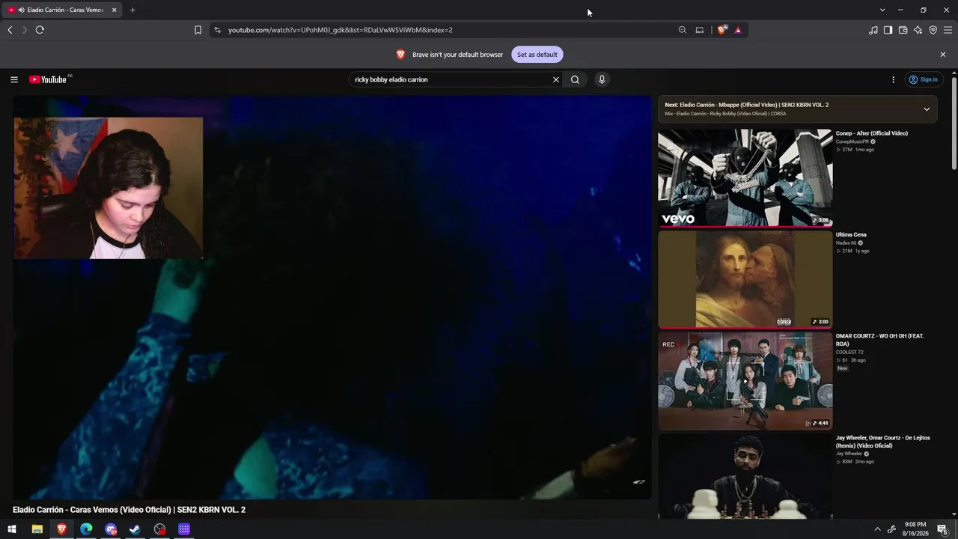Toggle the browser sidebar panel
The width and height of the screenshot is (958, 539).
click(x=888, y=30)
